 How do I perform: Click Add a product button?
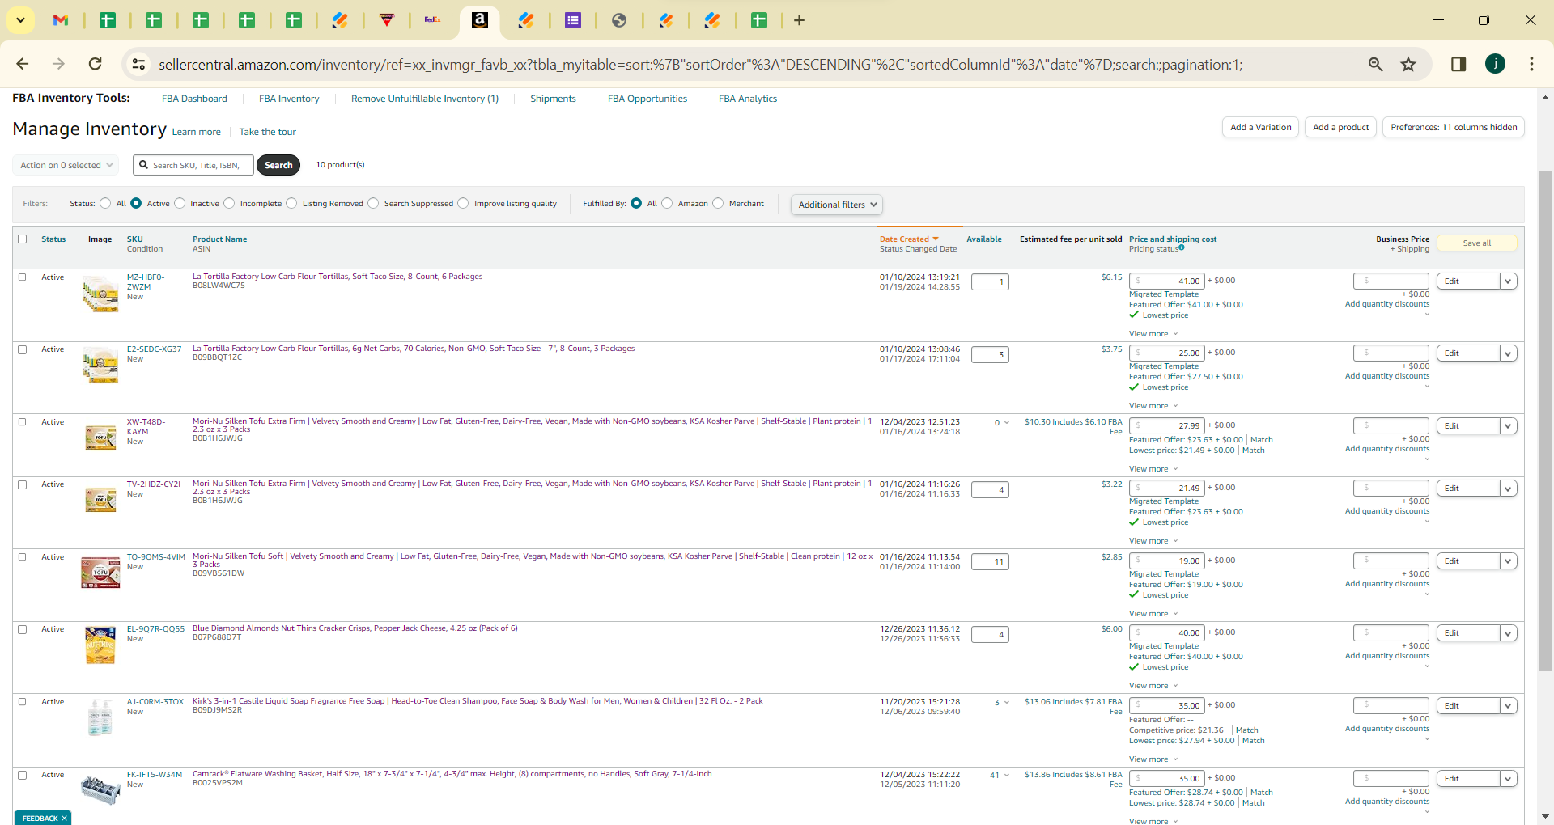click(1340, 127)
